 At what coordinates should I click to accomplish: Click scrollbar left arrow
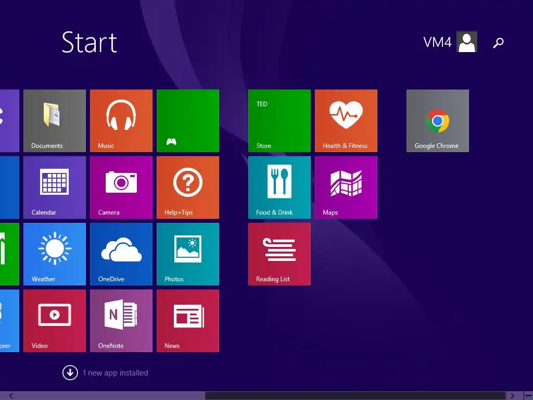coord(11,396)
